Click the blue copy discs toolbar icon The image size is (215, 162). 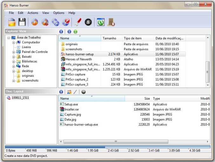point(55,22)
